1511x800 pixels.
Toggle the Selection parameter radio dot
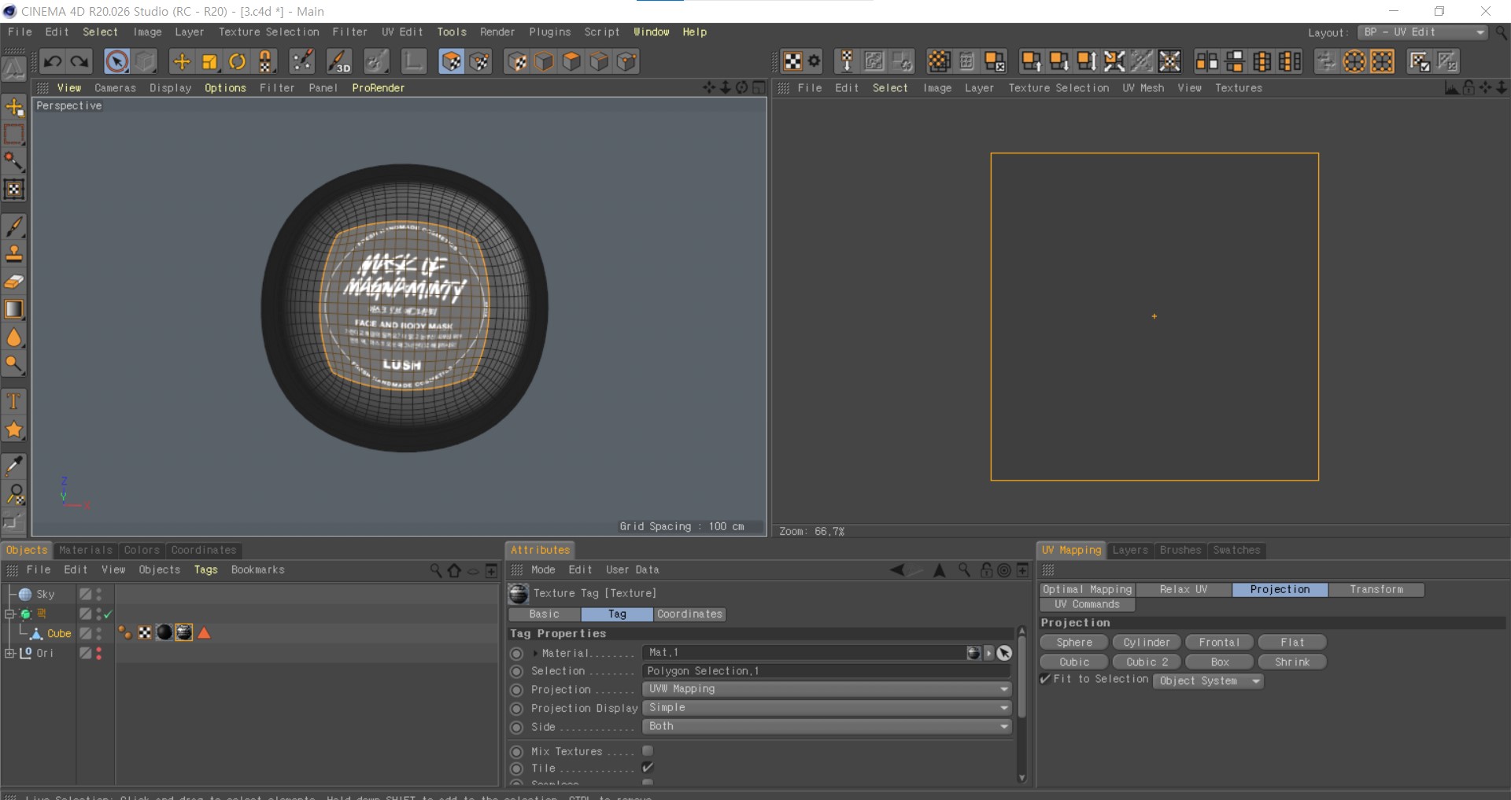tap(517, 672)
